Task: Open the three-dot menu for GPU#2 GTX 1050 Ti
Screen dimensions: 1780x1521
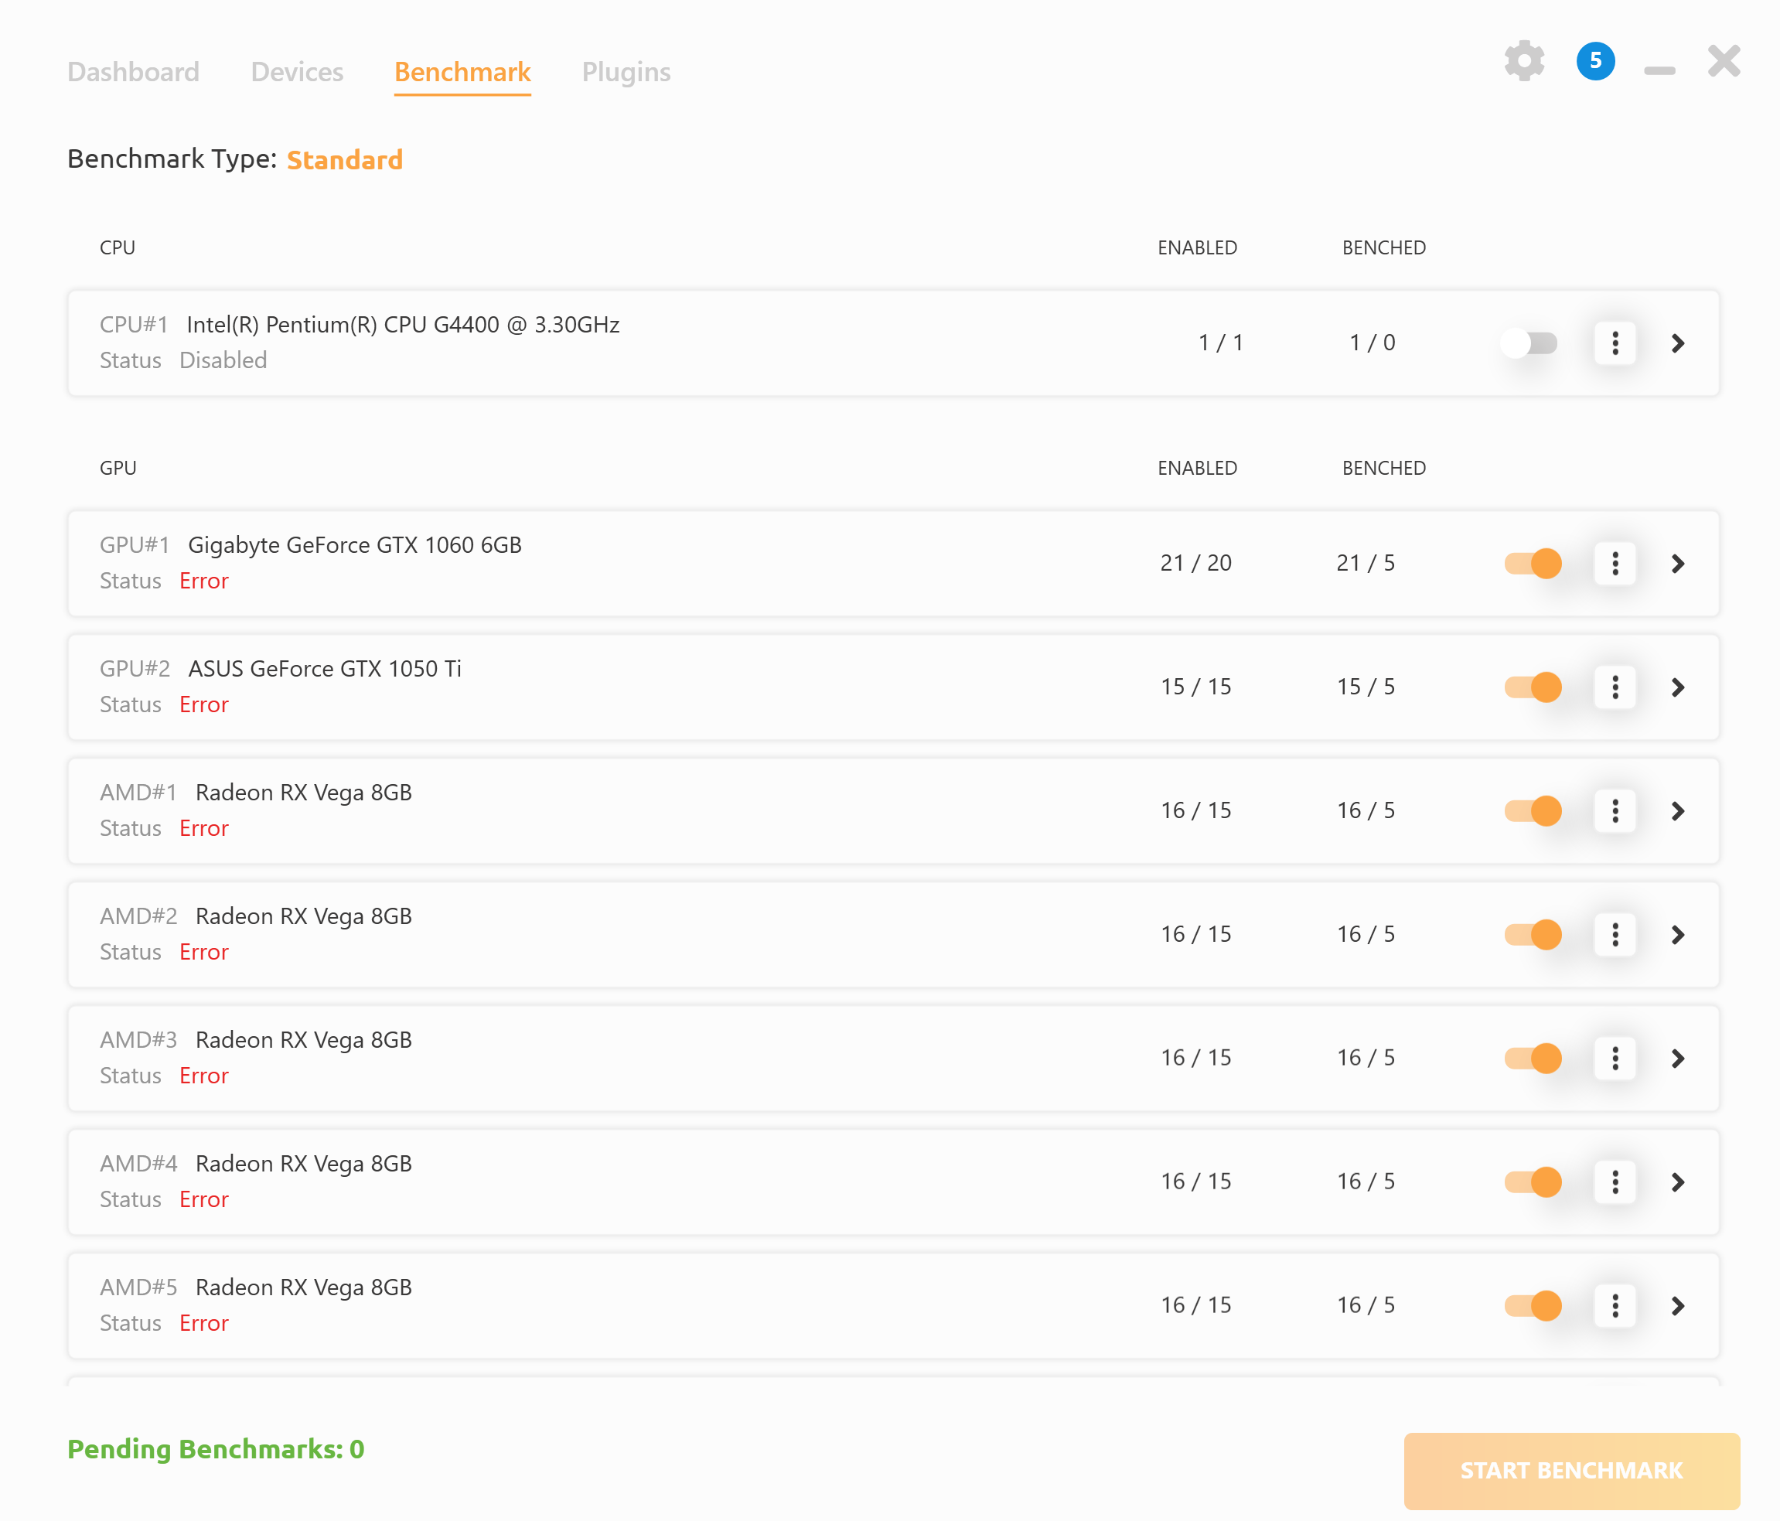Action: [x=1615, y=687]
